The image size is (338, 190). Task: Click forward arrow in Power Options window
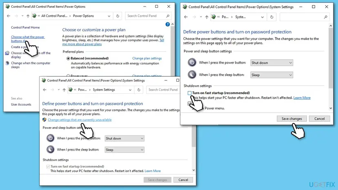pyautogui.click(x=16, y=16)
